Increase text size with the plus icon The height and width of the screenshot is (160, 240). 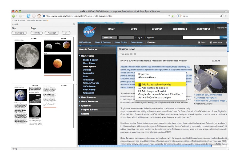pyautogui.click(x=131, y=54)
